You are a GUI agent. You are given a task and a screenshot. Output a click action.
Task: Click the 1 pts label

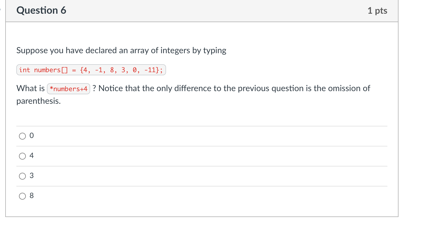click(x=378, y=11)
